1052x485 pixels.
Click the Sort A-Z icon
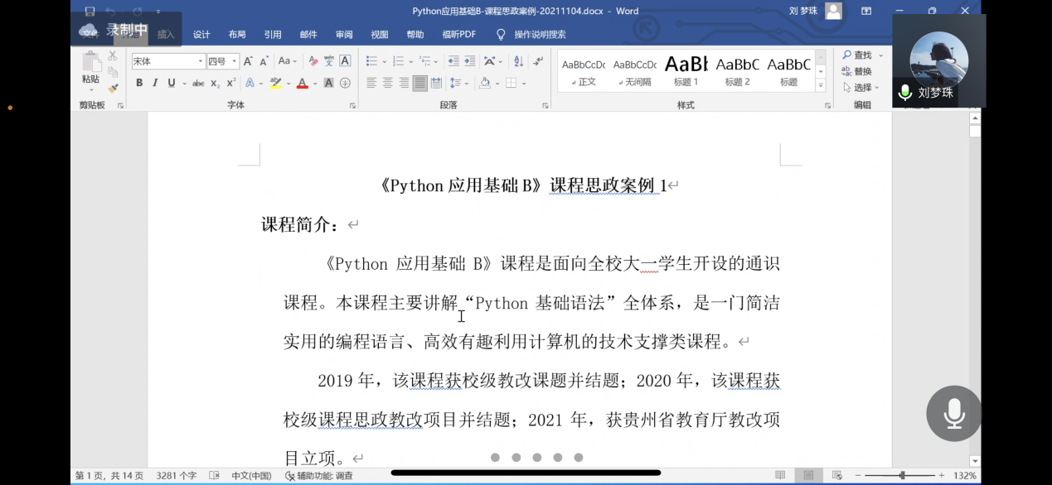(518, 61)
